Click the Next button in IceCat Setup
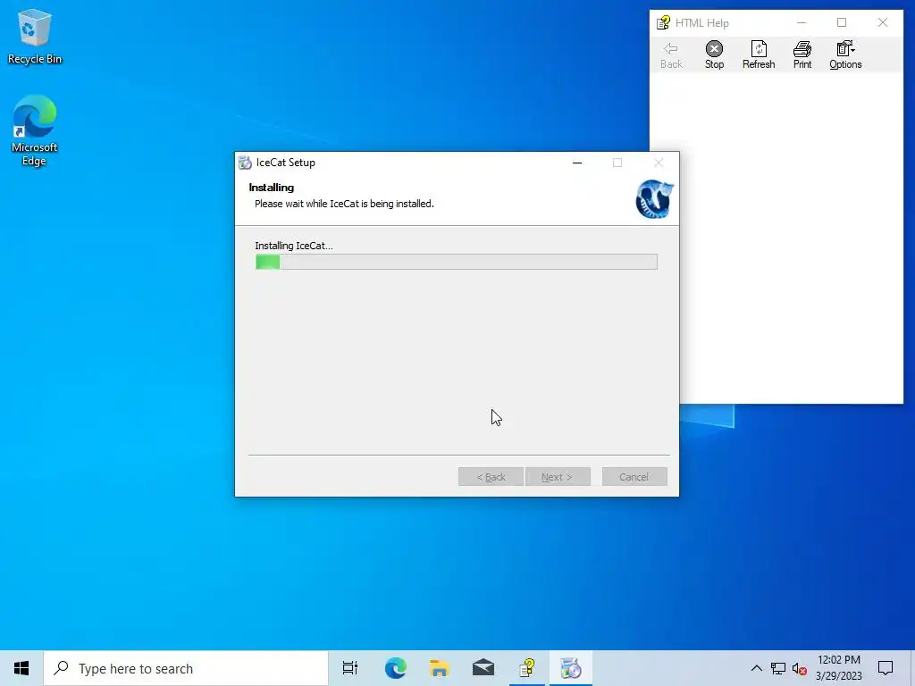Screen dimensions: 915x686 pos(558,477)
